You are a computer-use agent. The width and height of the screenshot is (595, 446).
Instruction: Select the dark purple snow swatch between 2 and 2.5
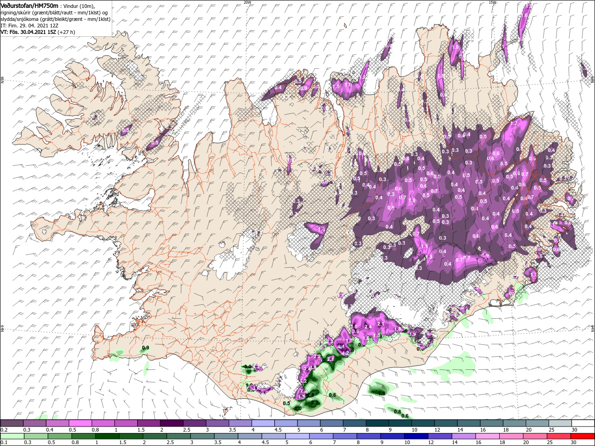(171, 423)
